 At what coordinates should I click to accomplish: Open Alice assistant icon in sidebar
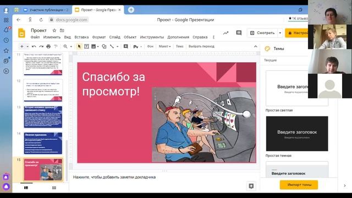(x=6, y=186)
